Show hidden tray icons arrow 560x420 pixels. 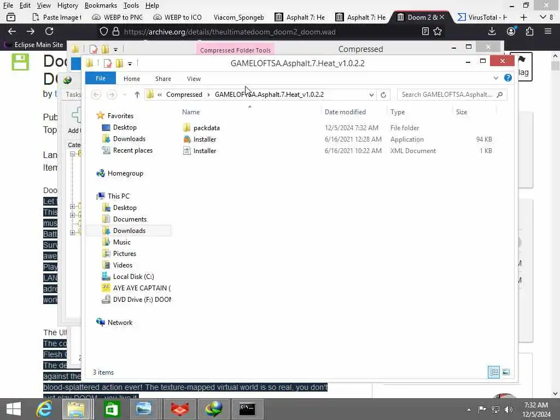click(469, 409)
